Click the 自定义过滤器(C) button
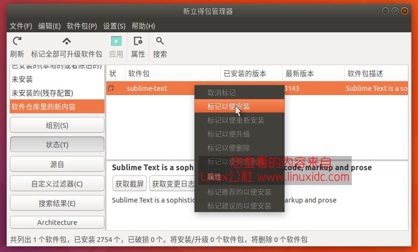This screenshot has width=418, height=252. point(57,184)
